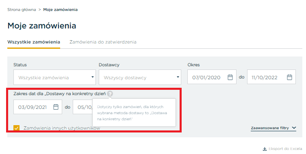Switch to Zamówienia do zatwierdzenia tab
The width and height of the screenshot is (306, 154).
point(103,42)
